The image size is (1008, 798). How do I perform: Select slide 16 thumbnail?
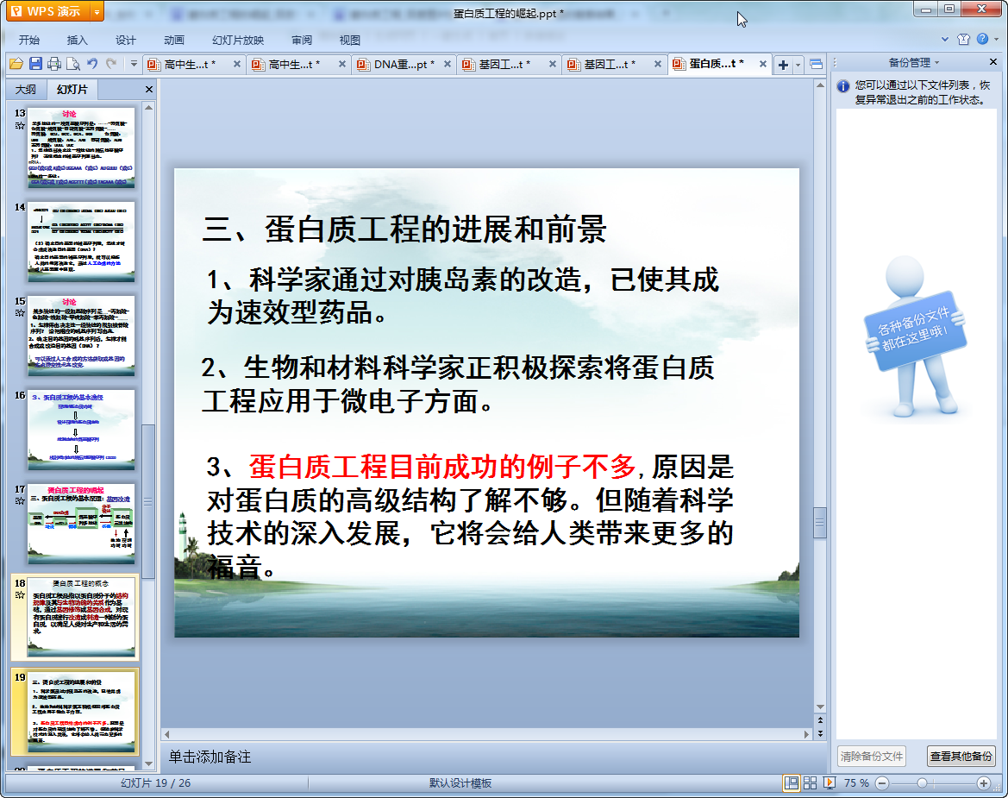click(x=81, y=430)
